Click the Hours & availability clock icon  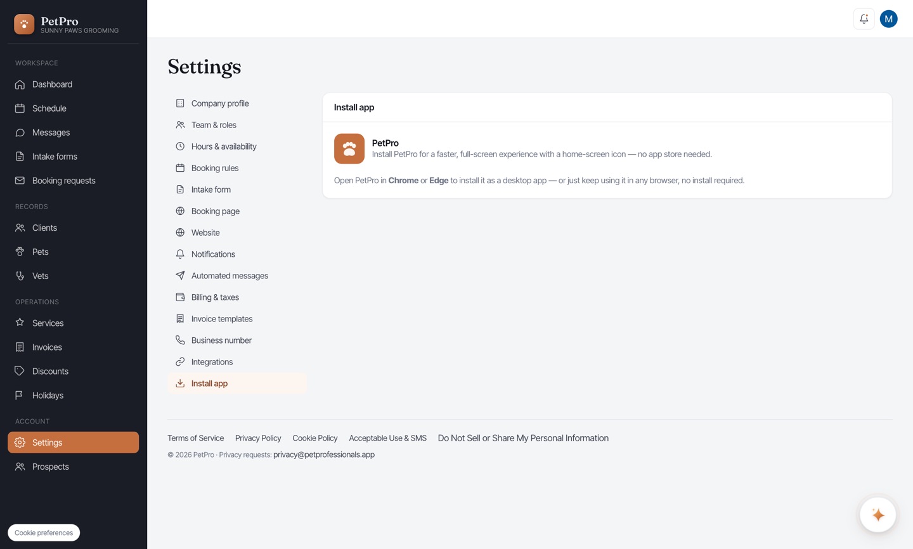[x=180, y=146]
